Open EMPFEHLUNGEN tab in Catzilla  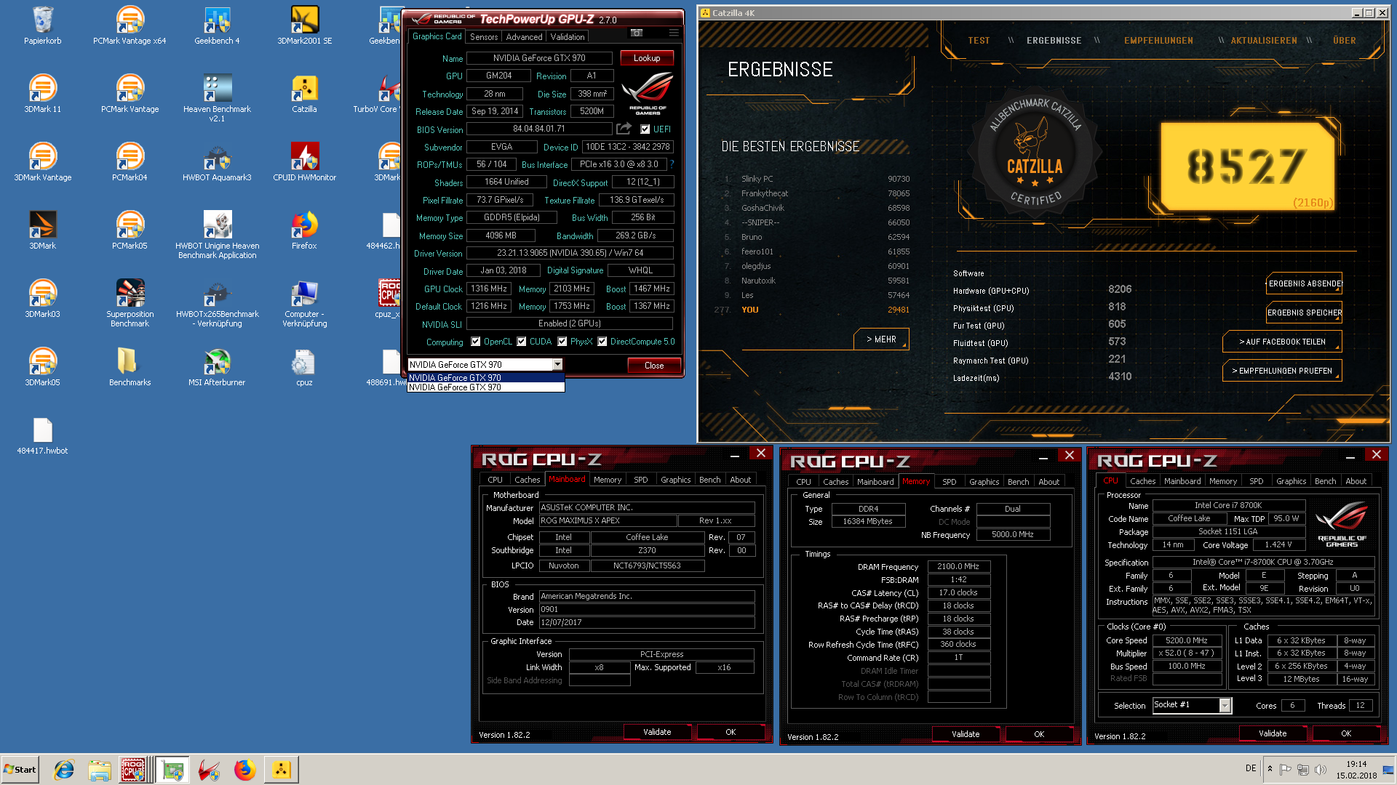[x=1158, y=41]
